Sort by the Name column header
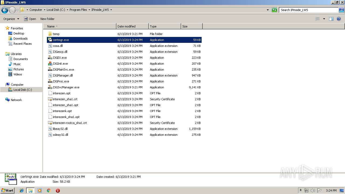The image size is (345, 194). click(80, 26)
